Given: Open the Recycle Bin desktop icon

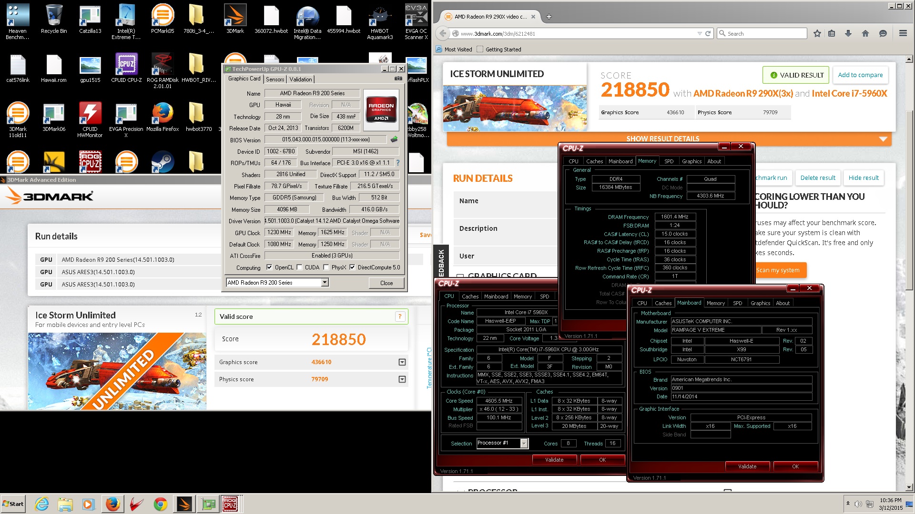Looking at the screenshot, I should click(x=54, y=20).
